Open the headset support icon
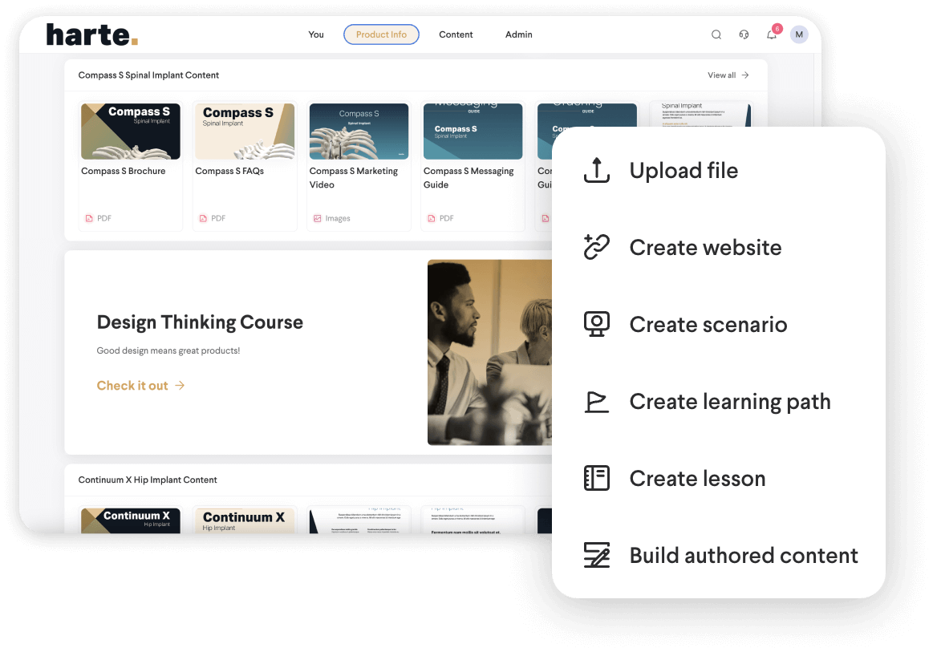This screenshot has width=937, height=656. (x=744, y=34)
